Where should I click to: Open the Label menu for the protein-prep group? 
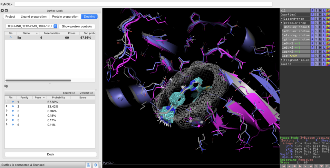click(324, 23)
